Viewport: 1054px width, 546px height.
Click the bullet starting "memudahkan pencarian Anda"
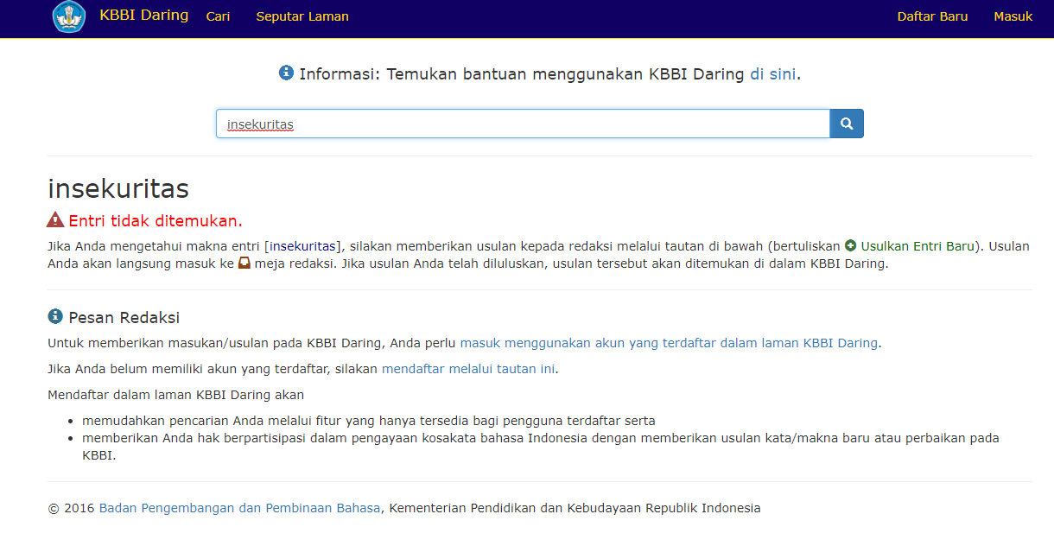point(369,421)
